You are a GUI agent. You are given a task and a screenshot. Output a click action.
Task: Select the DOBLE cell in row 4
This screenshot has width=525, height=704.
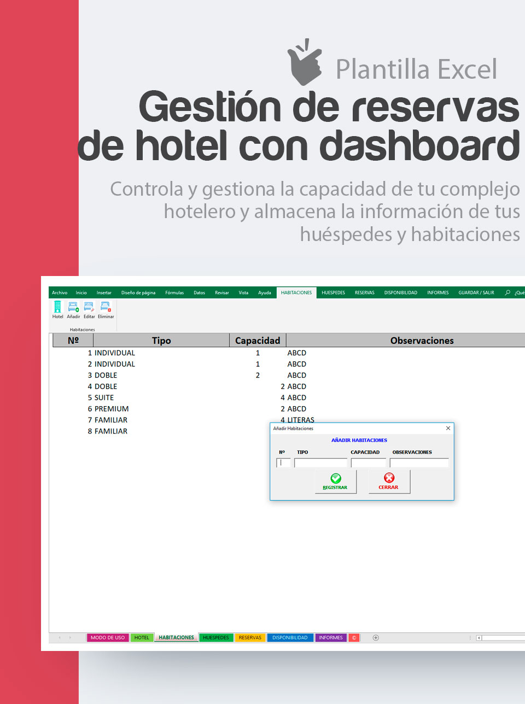106,386
